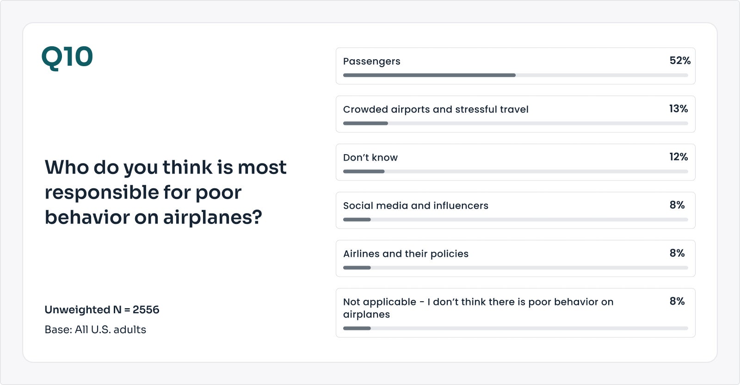Viewport: 740px width, 385px height.
Task: Click 8% next to Airlines and policies
Action: click(x=677, y=253)
